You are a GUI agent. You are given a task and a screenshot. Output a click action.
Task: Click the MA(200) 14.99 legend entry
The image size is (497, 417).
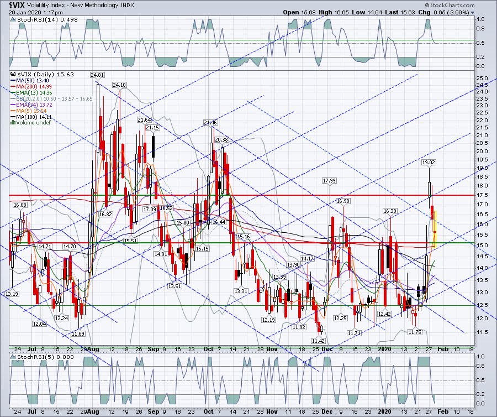pyautogui.click(x=34, y=87)
